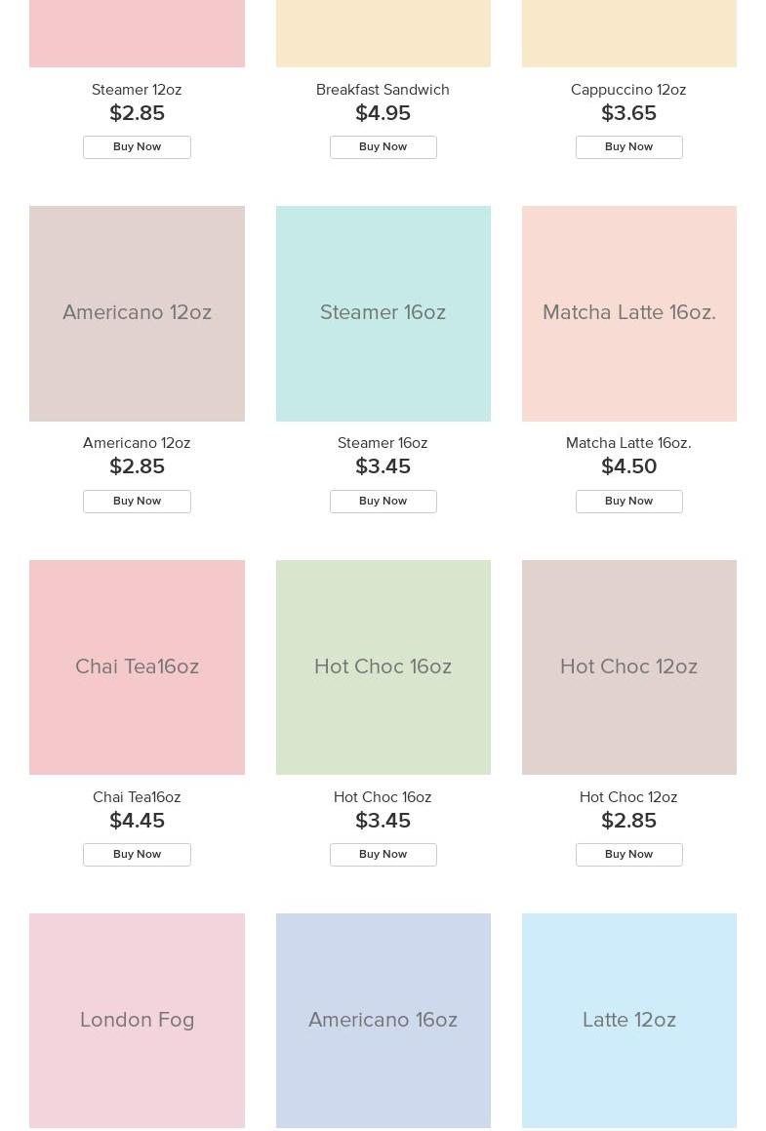Click the Cappuccino 12oz product name

628,90
